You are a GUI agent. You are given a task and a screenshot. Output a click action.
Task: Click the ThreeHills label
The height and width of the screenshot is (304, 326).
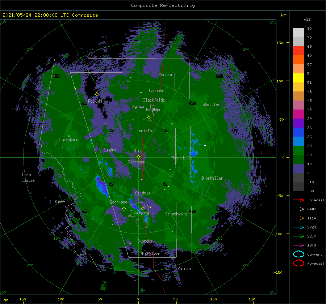[x=182, y=158]
